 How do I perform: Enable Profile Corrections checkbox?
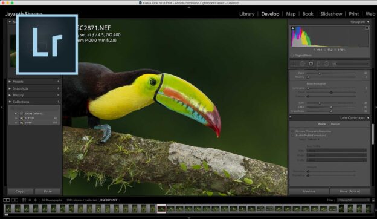292,136
